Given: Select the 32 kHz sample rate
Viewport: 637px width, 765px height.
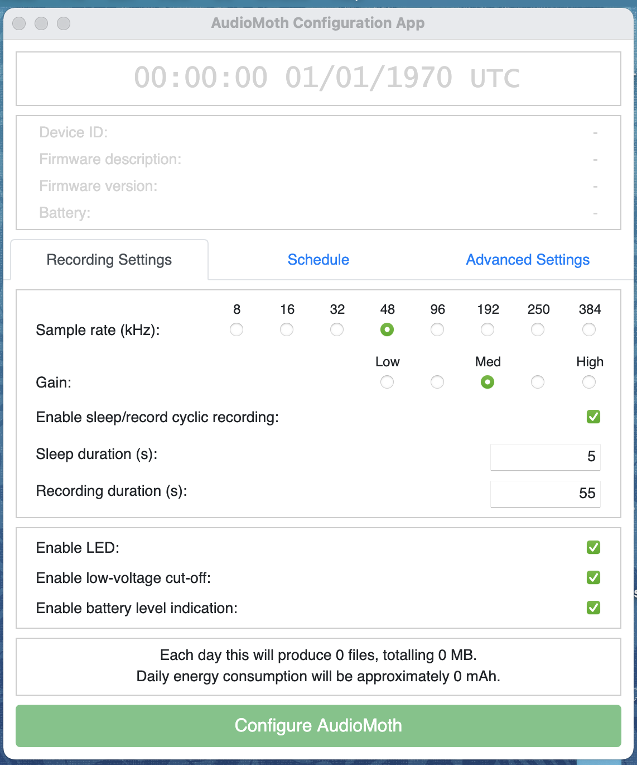Looking at the screenshot, I should pos(337,329).
